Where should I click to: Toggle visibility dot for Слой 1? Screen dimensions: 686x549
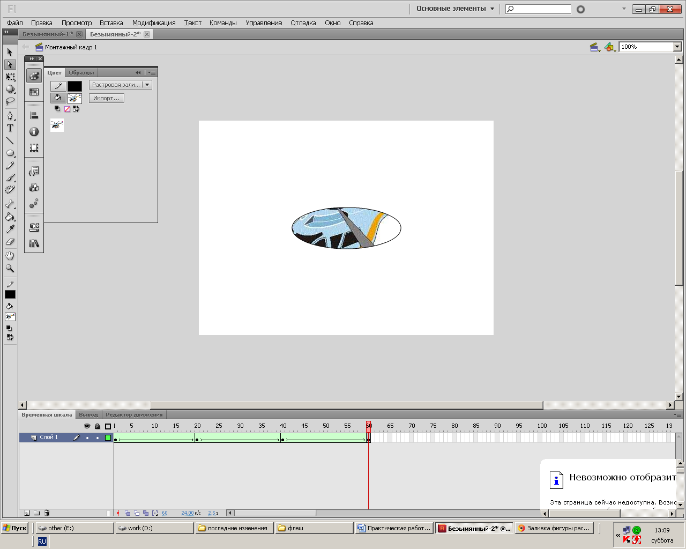87,438
